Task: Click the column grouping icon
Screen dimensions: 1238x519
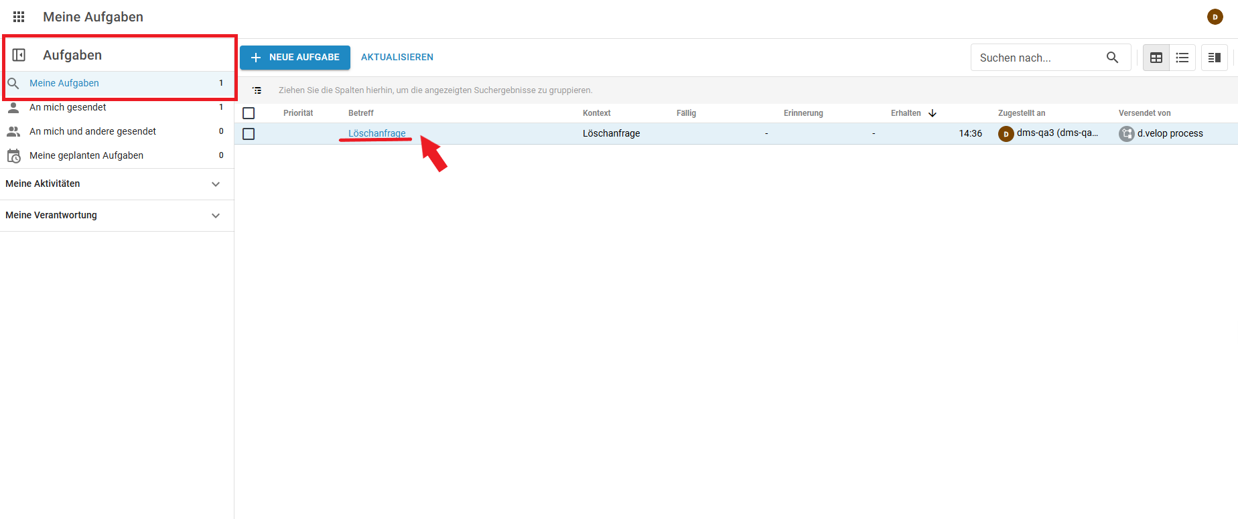Action: (x=257, y=90)
